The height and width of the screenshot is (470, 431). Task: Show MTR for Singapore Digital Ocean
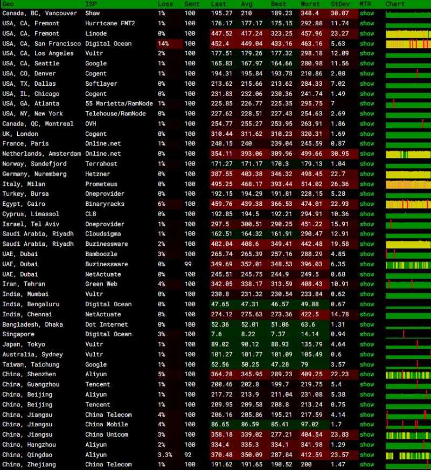367,334
